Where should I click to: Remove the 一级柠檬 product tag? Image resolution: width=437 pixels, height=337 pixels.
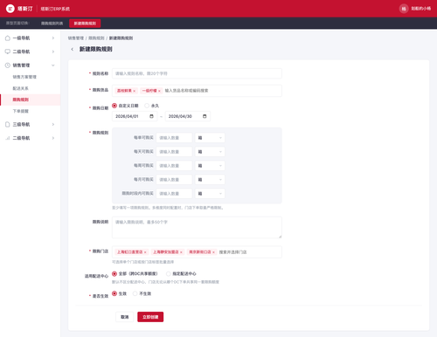(159, 91)
